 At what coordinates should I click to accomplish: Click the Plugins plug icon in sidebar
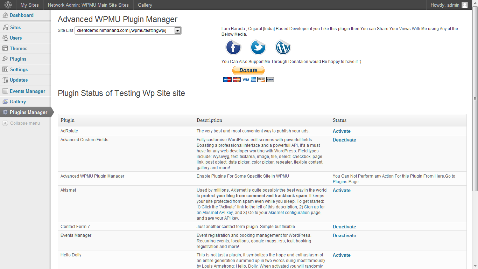[x=5, y=59]
